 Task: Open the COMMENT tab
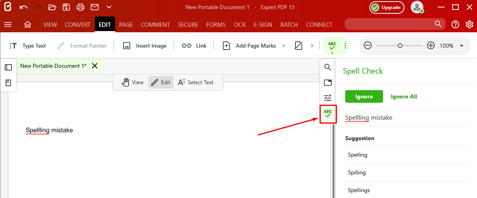pyautogui.click(x=155, y=24)
